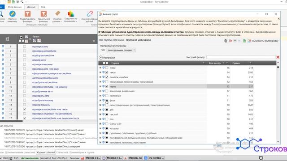This screenshot has height=161, width=287.
Task: Close the orange info banner
Action: 278,19
